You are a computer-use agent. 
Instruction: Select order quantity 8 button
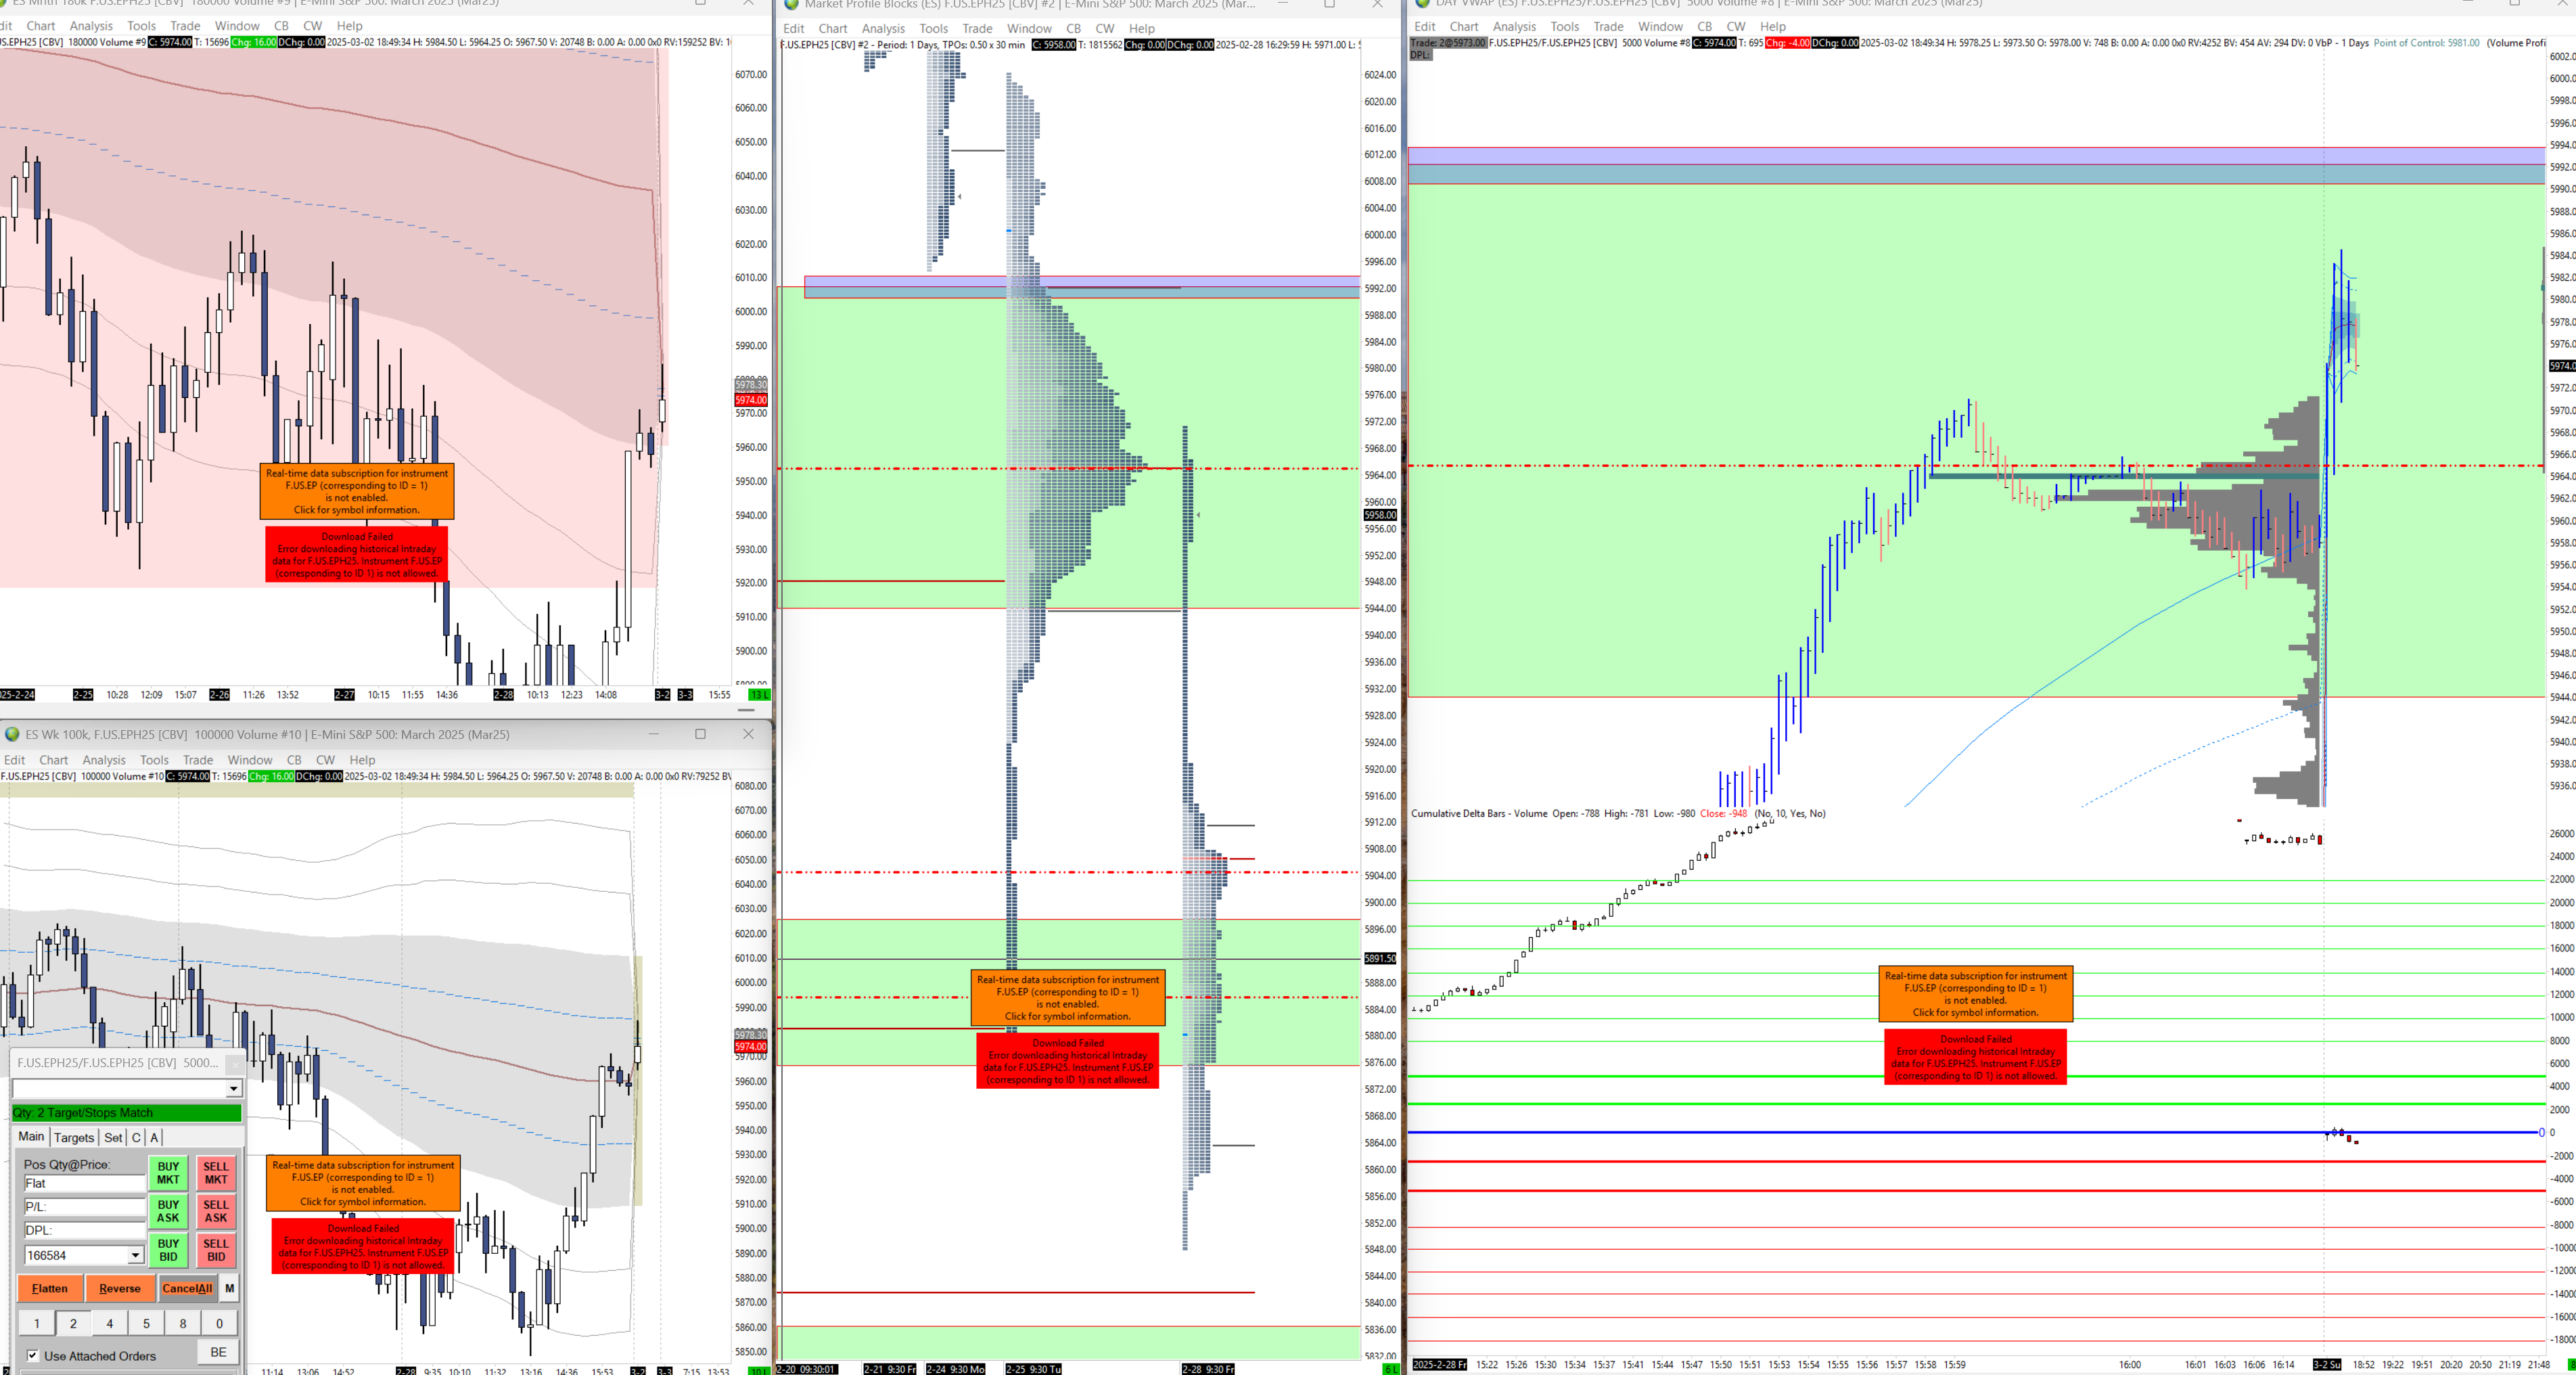182,1324
